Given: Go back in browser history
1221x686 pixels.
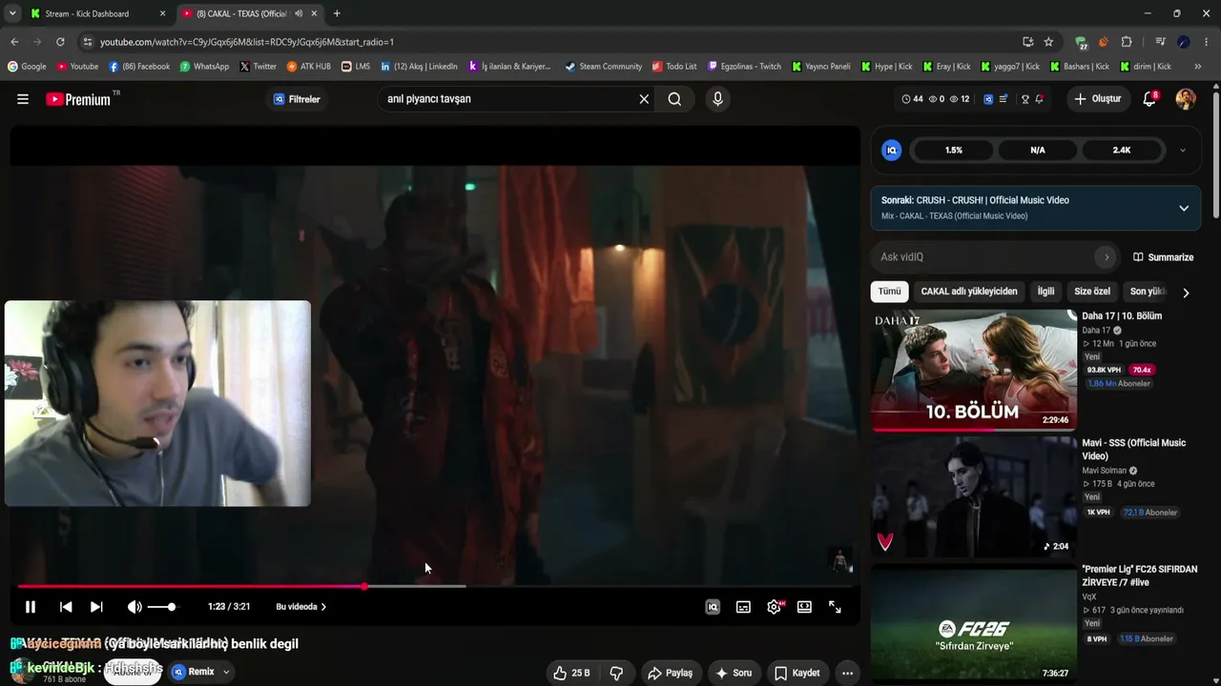Looking at the screenshot, I should [x=14, y=42].
